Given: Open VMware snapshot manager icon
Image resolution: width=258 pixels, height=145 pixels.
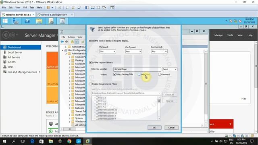Looking at the screenshot, I should [79, 8].
